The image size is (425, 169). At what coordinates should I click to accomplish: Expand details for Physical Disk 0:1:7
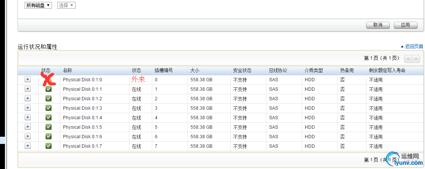(x=28, y=146)
